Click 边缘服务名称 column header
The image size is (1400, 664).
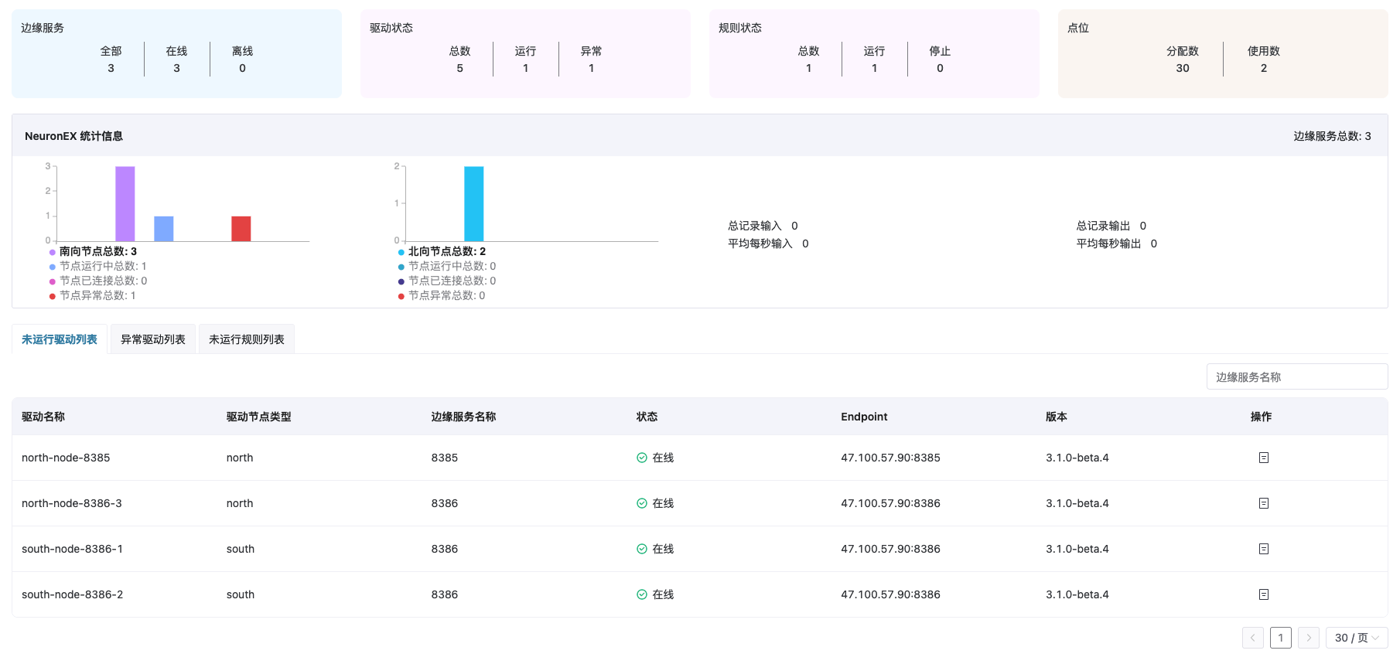[463, 417]
